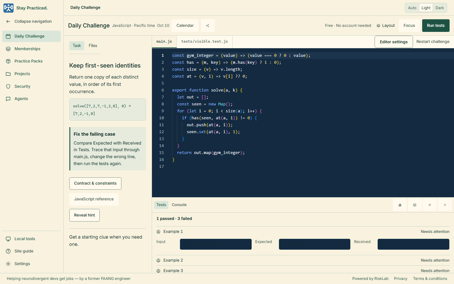
Task: Select the main.js editor tab
Action: coord(164,42)
